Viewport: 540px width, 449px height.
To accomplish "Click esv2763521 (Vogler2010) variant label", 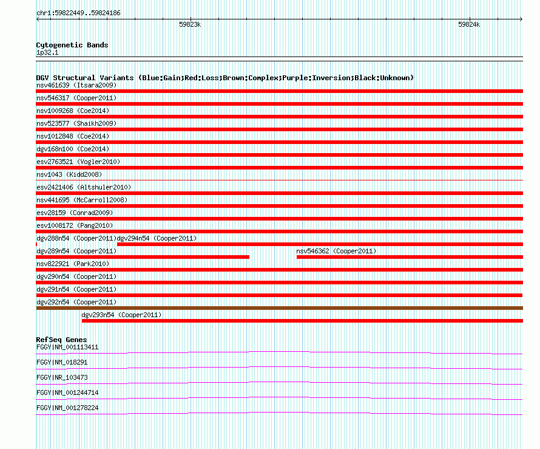I will tap(78, 162).
